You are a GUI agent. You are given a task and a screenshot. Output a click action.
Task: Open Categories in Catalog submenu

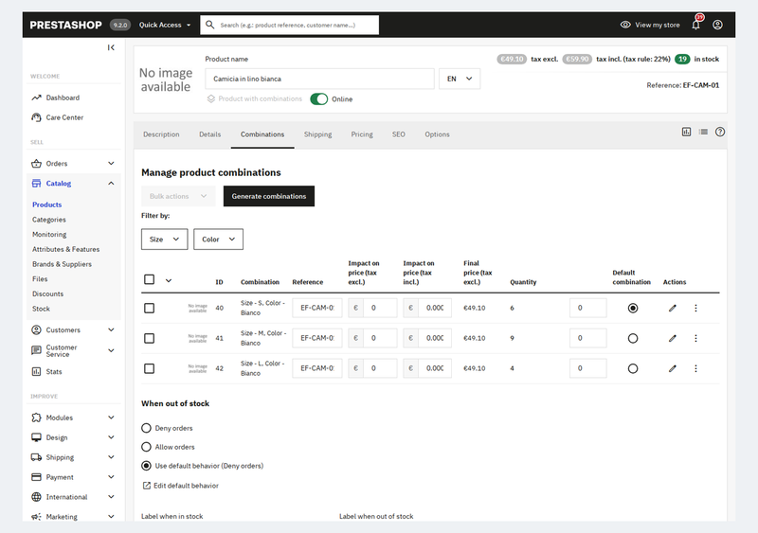[x=49, y=220]
